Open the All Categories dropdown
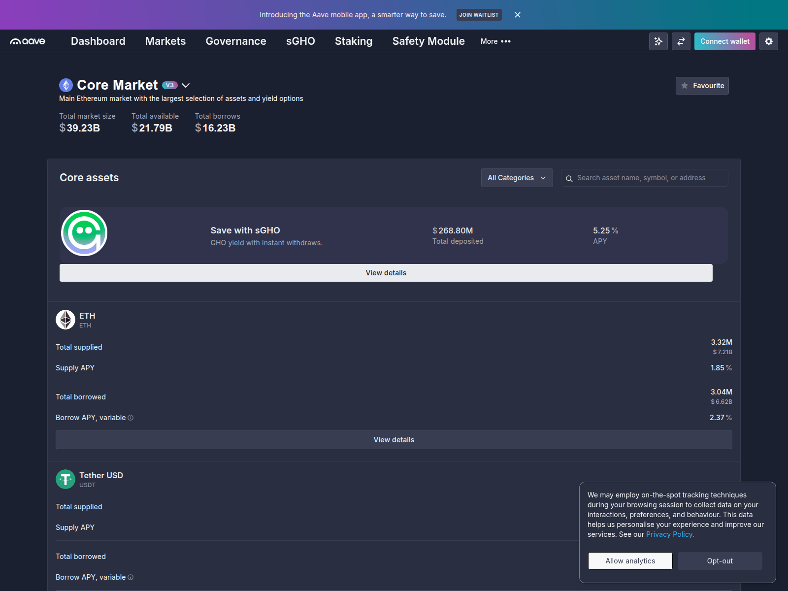 click(517, 178)
